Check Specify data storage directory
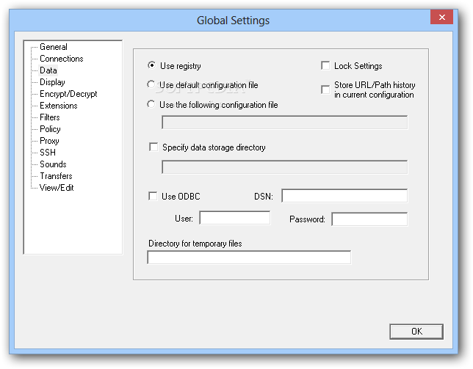473x369 pixels. pos(154,147)
